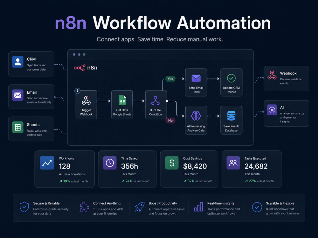This screenshot has height=238, width=318.
Task: Click the 24,682 tasks executed value
Action: tap(256, 166)
